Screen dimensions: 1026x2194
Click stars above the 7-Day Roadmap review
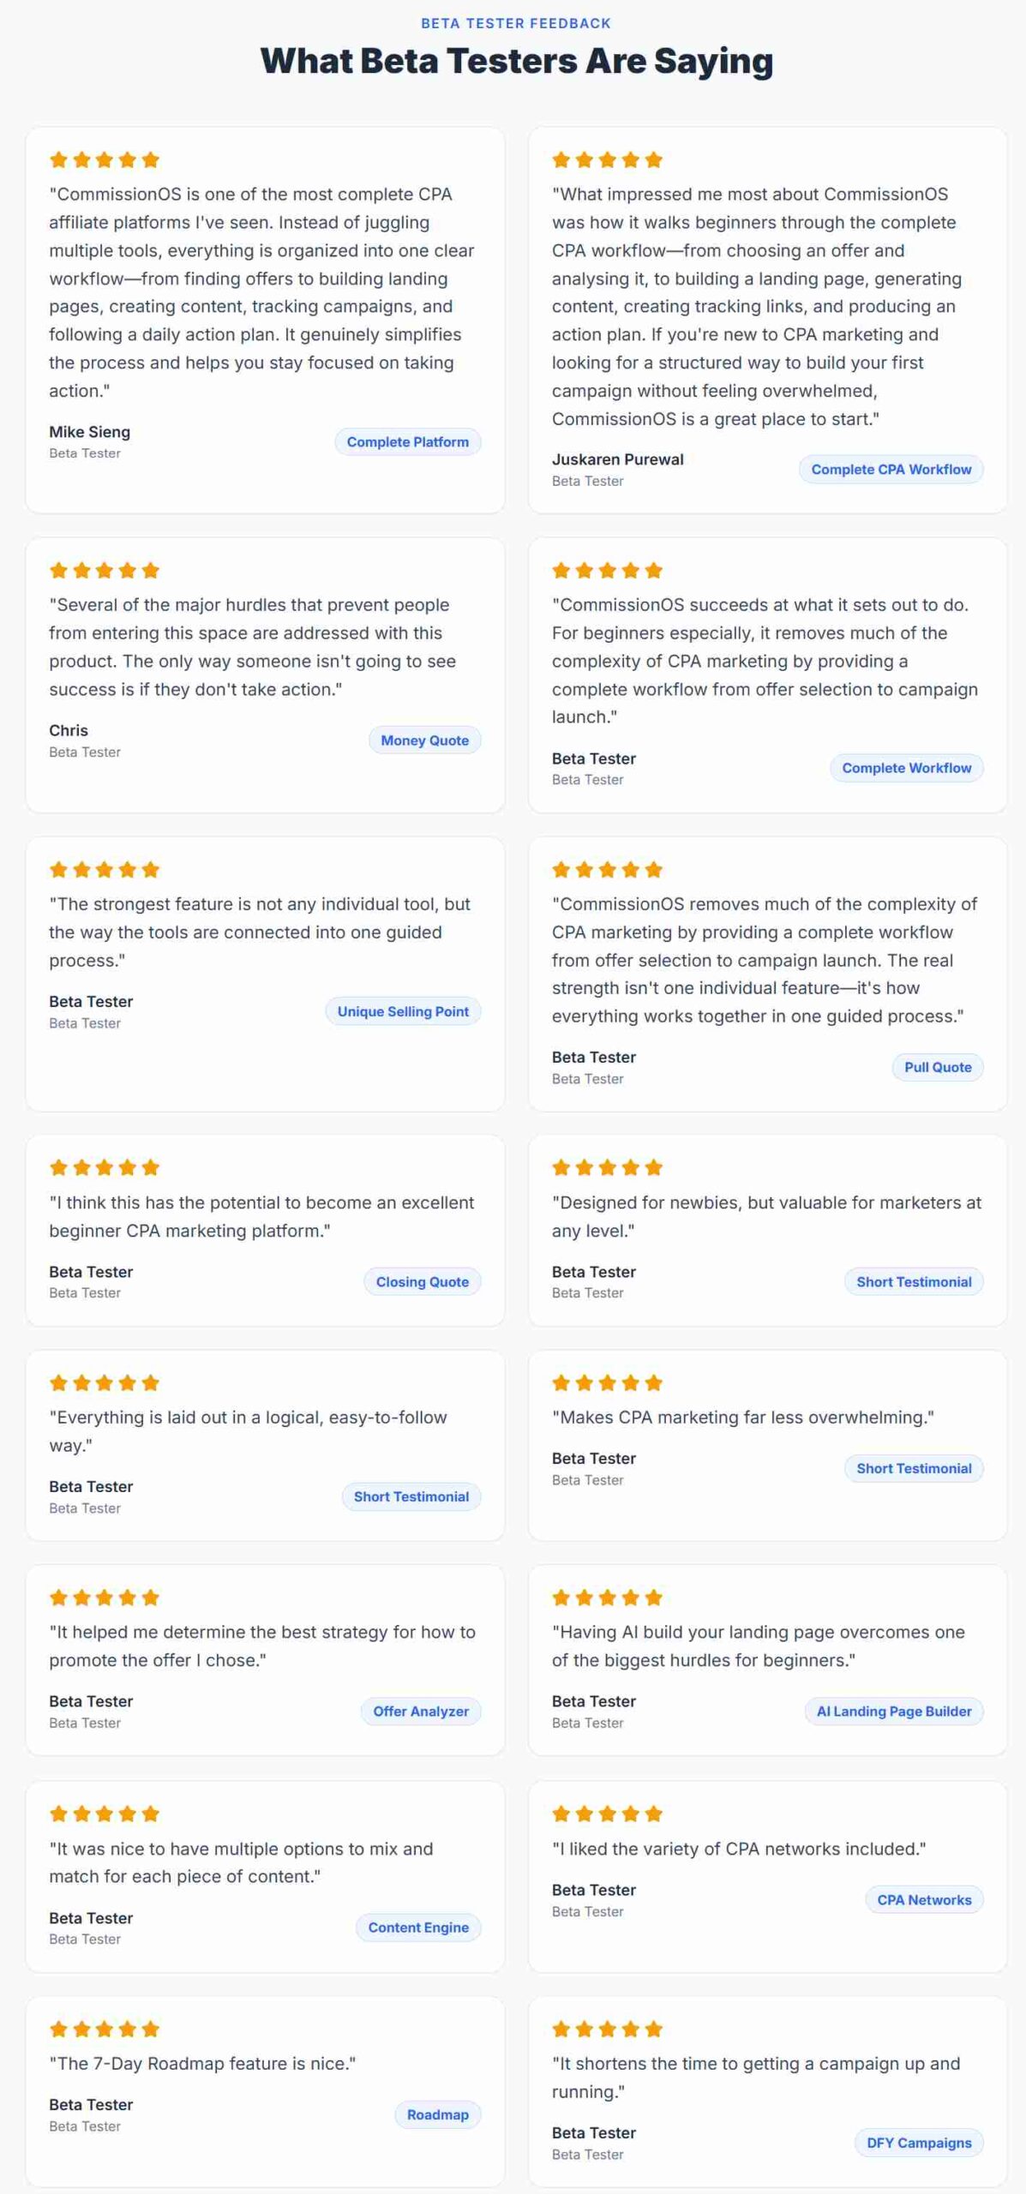click(x=105, y=2029)
